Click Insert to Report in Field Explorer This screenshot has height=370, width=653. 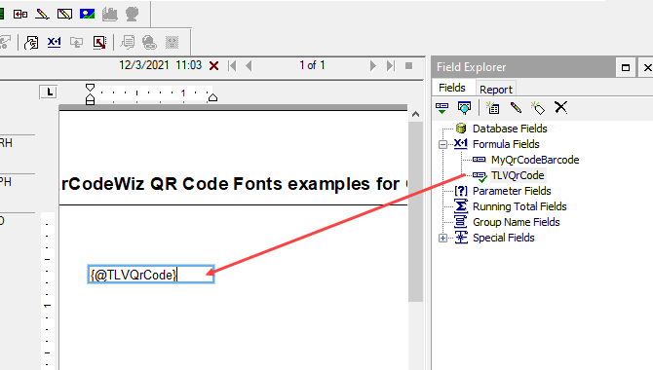point(442,108)
